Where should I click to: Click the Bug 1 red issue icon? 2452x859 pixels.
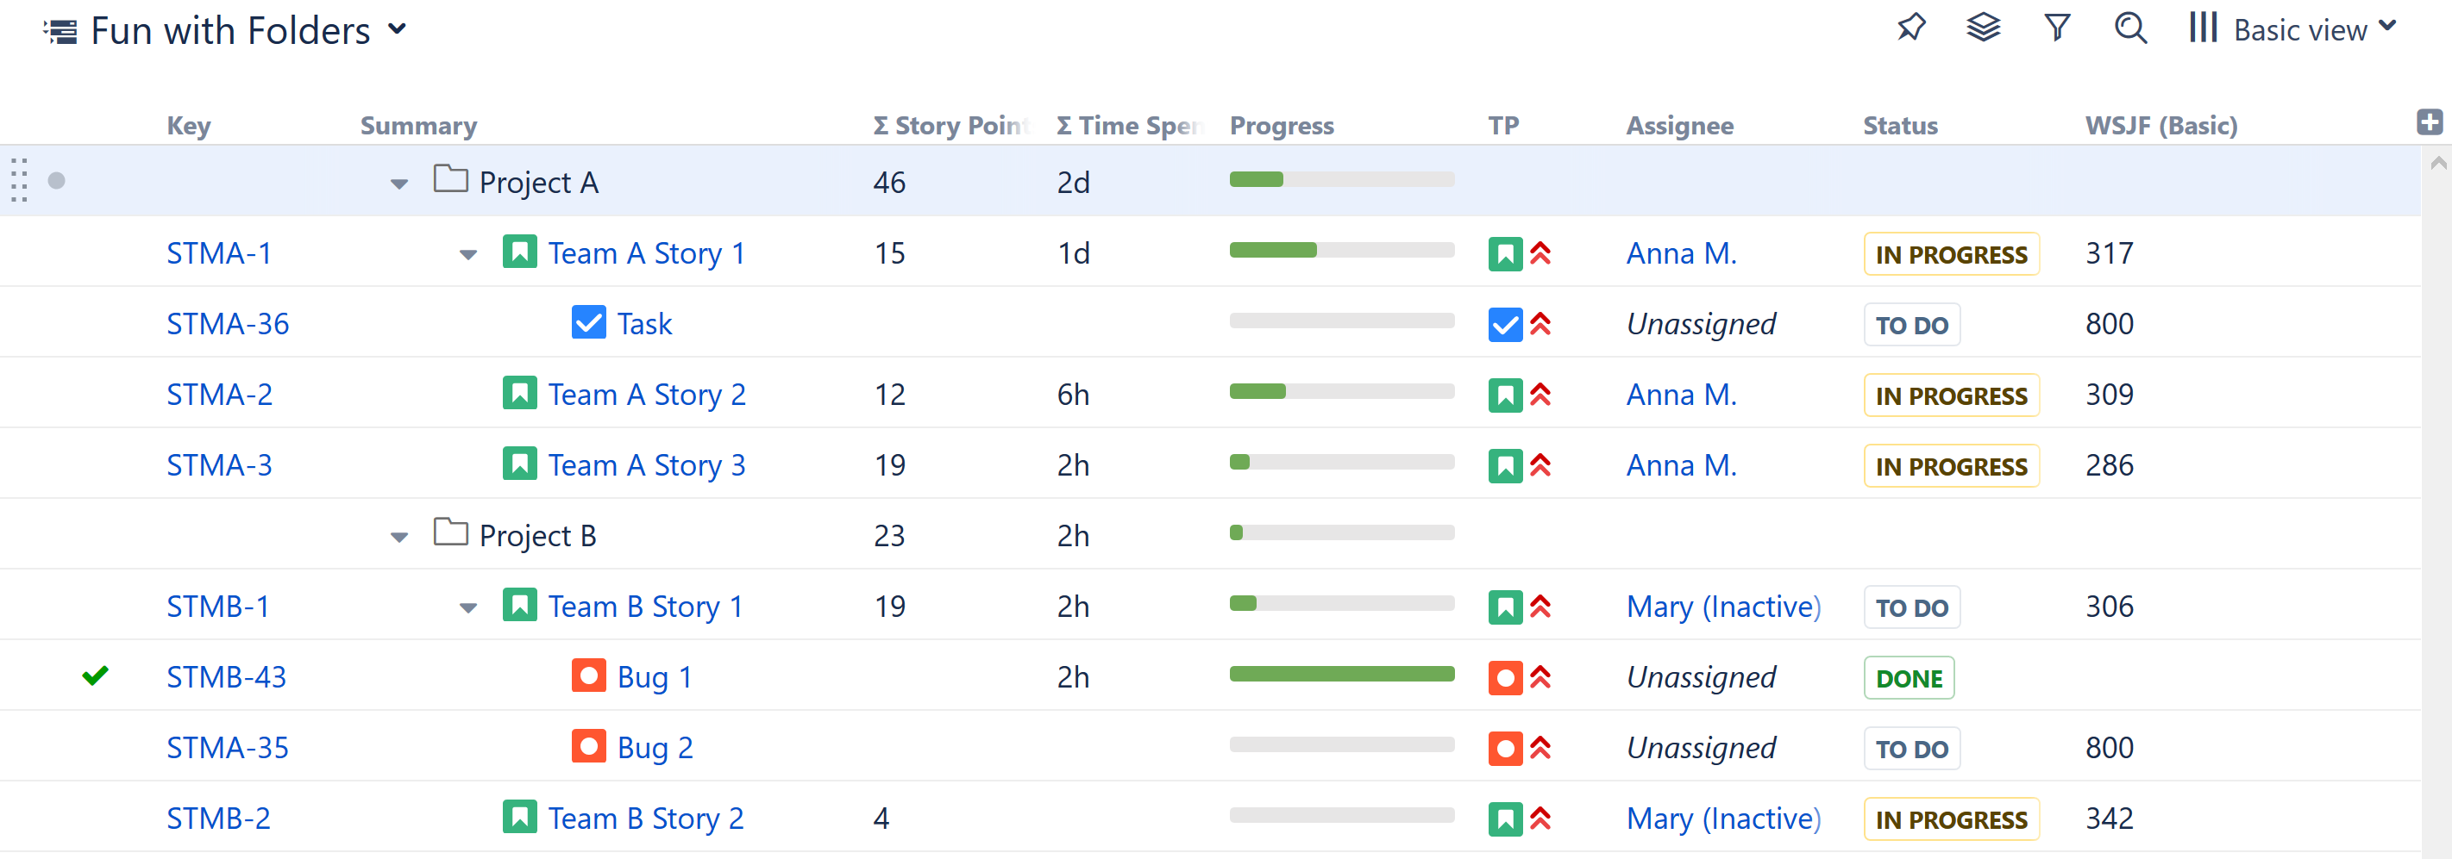(588, 675)
